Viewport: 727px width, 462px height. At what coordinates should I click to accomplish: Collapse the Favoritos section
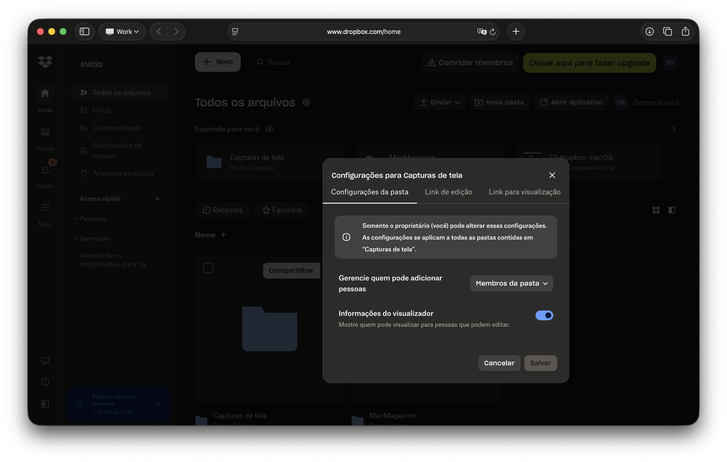[75, 219]
